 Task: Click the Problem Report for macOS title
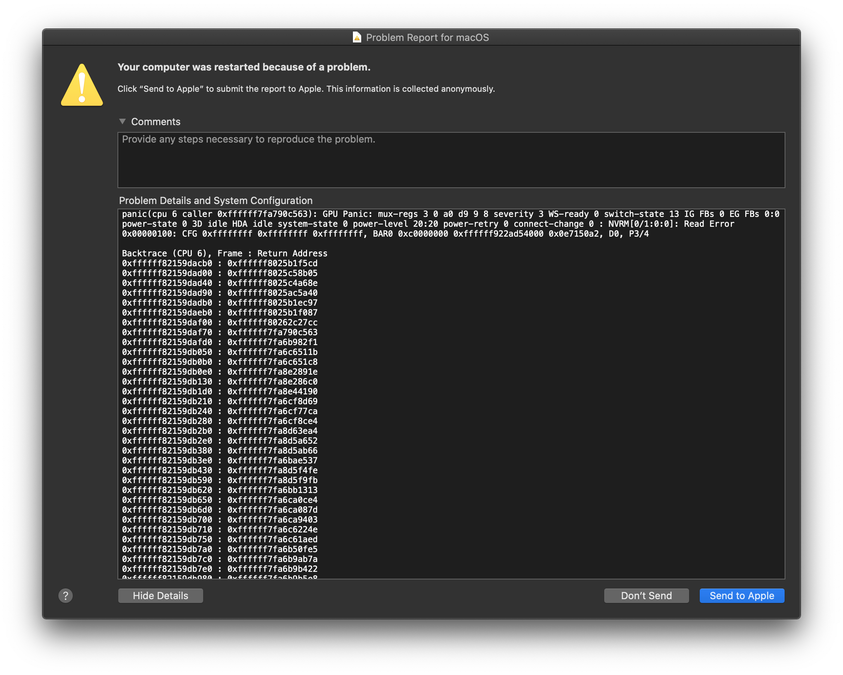427,38
